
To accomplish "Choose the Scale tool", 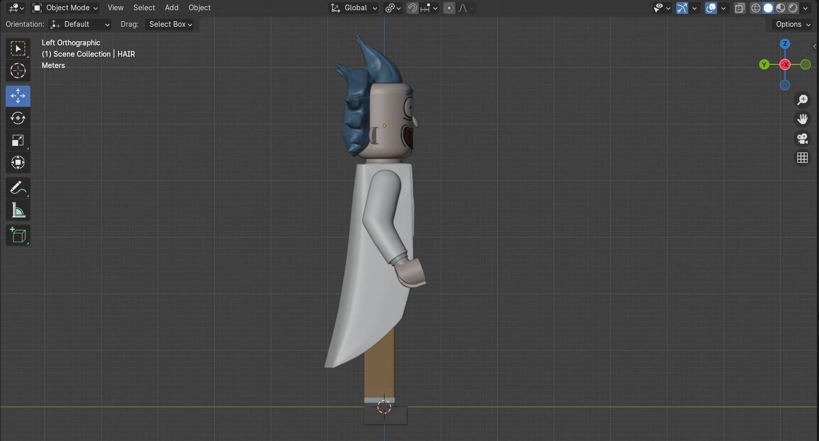I will pyautogui.click(x=18, y=141).
